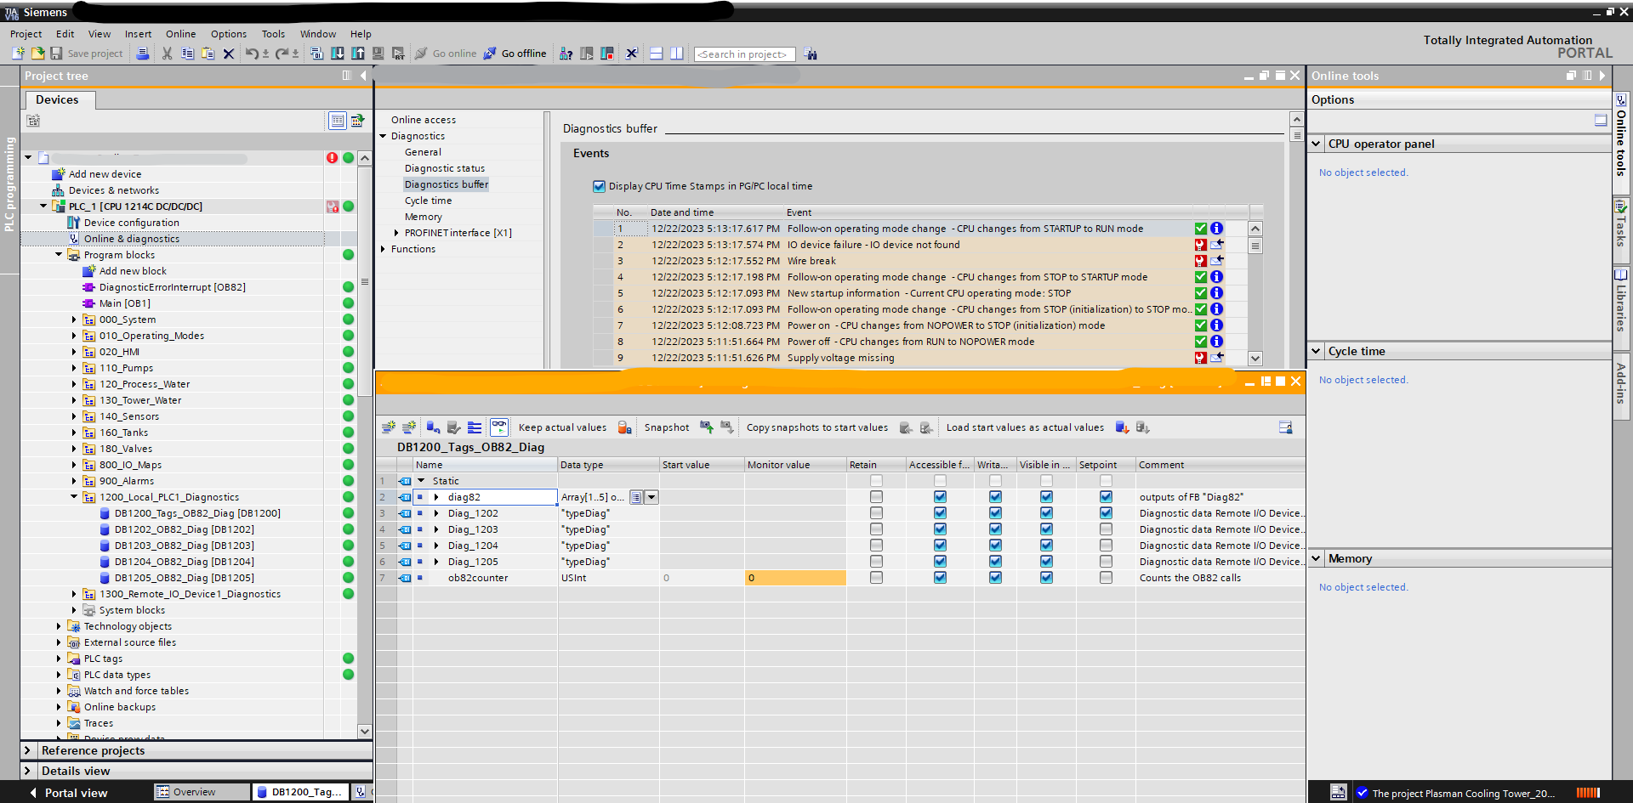Open Portal view
The height and width of the screenshot is (803, 1633).
pyautogui.click(x=75, y=793)
